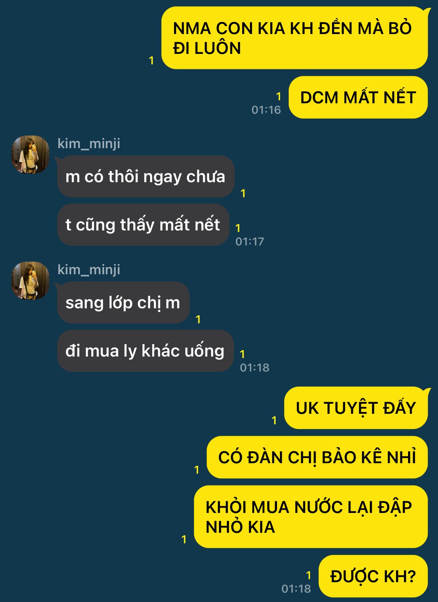The width and height of the screenshot is (438, 602).
Task: Select the 'KHỎI MUA NƯỚC LẠI ĐẬP' message
Action: coord(311,517)
